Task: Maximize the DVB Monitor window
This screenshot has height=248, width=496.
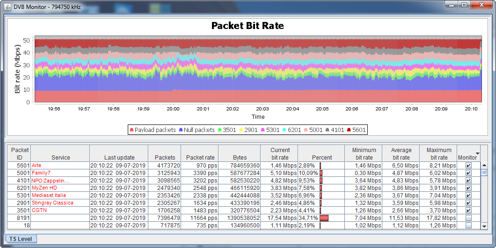Action: (464, 5)
